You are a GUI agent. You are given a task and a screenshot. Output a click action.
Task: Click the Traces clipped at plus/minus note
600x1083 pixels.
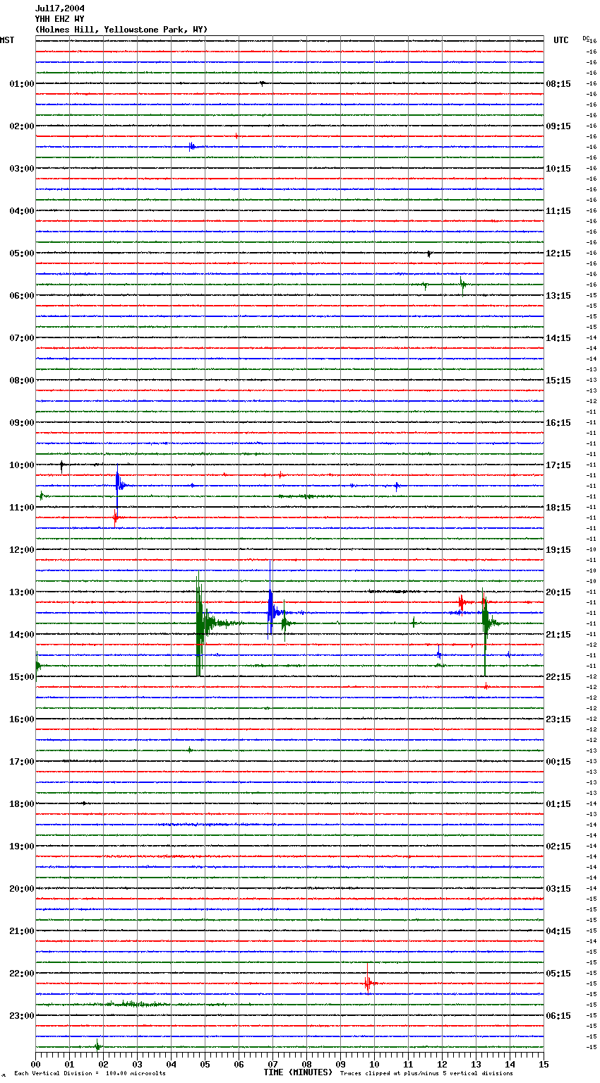pos(426,1074)
